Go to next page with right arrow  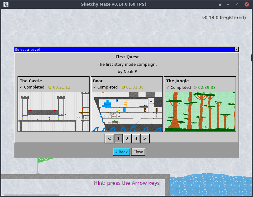145,139
